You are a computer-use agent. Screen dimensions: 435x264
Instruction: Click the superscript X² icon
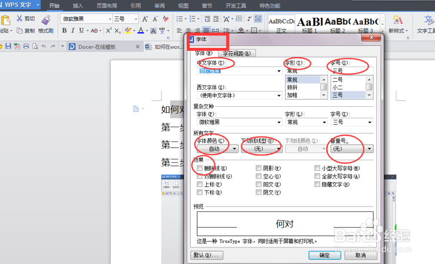pyautogui.click(x=108, y=30)
